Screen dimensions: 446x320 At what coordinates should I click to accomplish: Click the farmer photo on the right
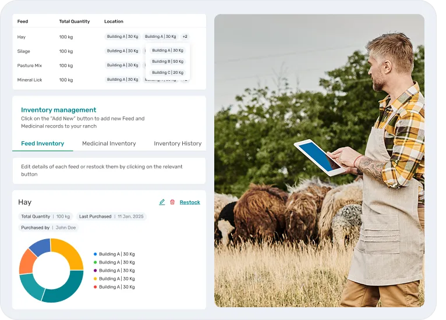pos(319,161)
